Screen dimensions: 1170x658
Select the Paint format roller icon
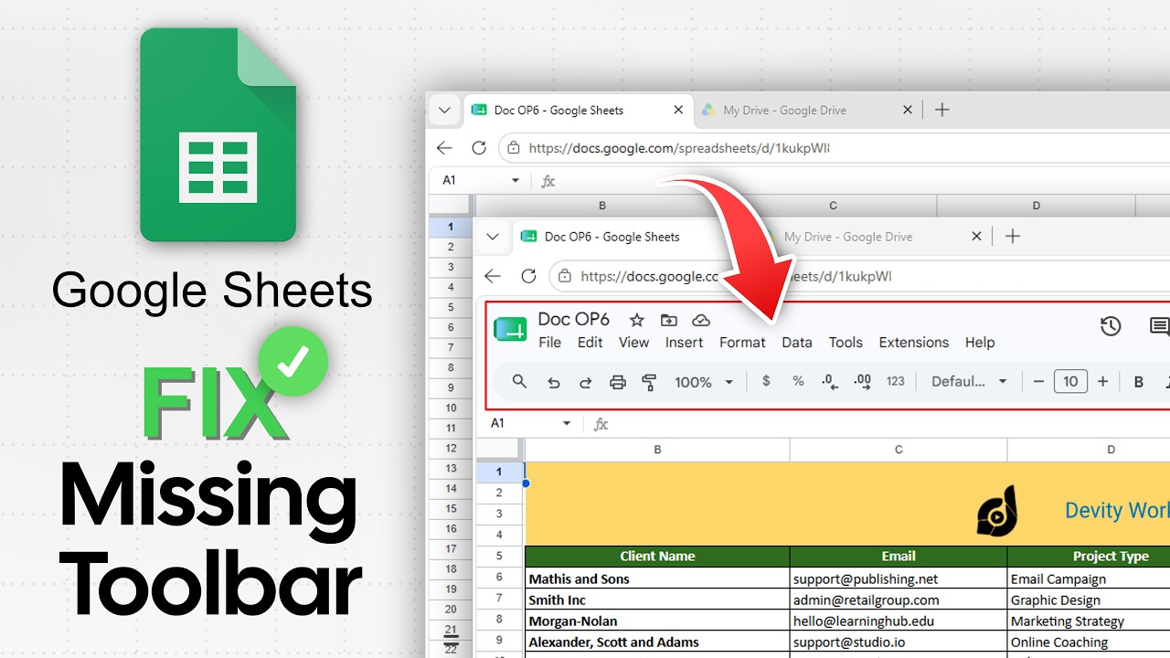(650, 382)
